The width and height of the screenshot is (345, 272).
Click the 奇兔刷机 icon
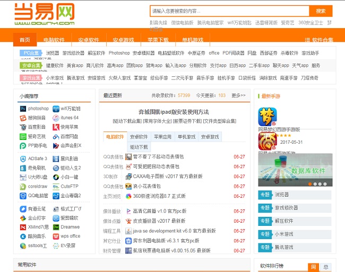click(x=23, y=168)
